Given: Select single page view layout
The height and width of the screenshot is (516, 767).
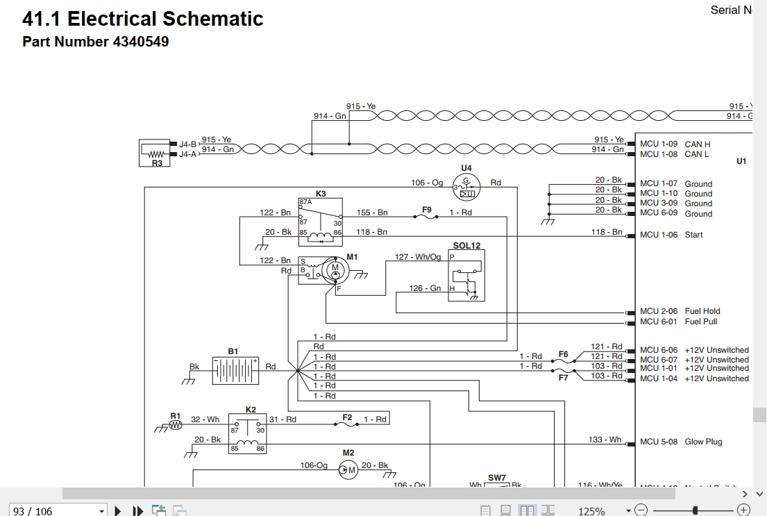Looking at the screenshot, I should coord(485,511).
